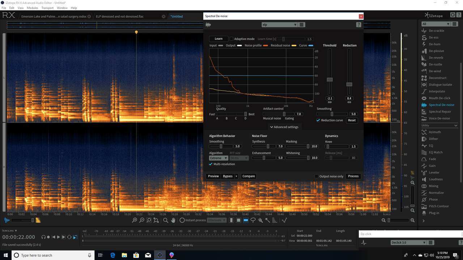The height and width of the screenshot is (260, 463).
Task: Open the Spectral Repair module
Action: 440,112
